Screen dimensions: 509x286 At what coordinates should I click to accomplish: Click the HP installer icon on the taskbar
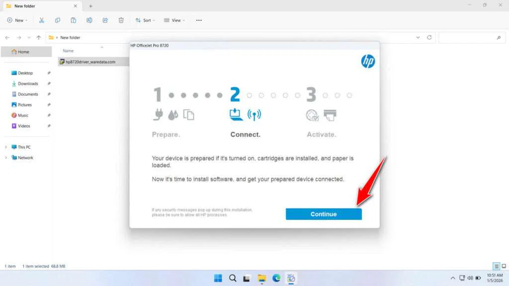(x=292, y=278)
